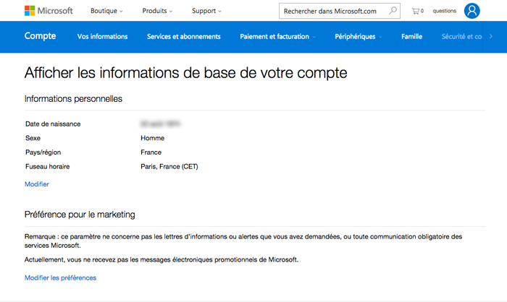Go to the Compte home tab

(x=40, y=36)
